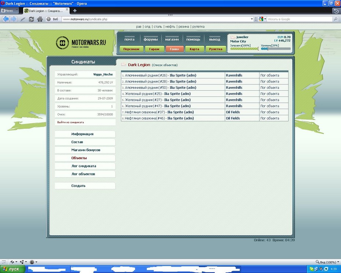Click the Заправка fuel progress bar
The image size is (341, 273).
click(244, 49)
